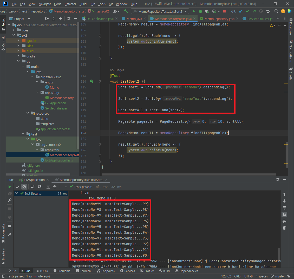Build project with hammer icon
This screenshot has height=279, width=294.
pyautogui.click(x=126, y=11)
